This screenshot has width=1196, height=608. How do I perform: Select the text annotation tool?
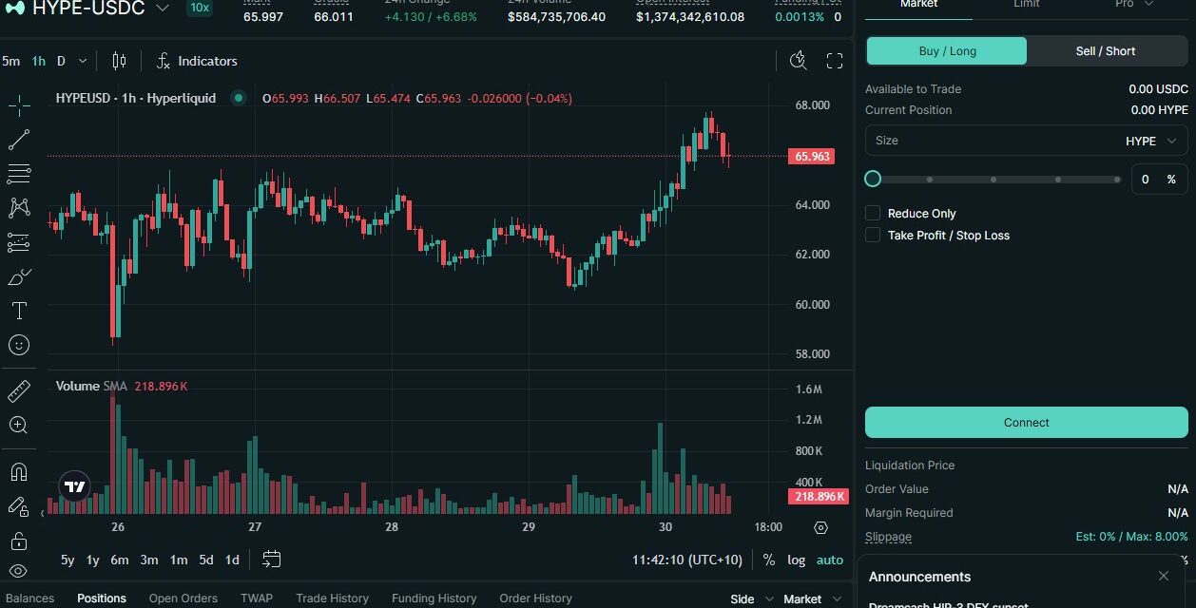19,311
